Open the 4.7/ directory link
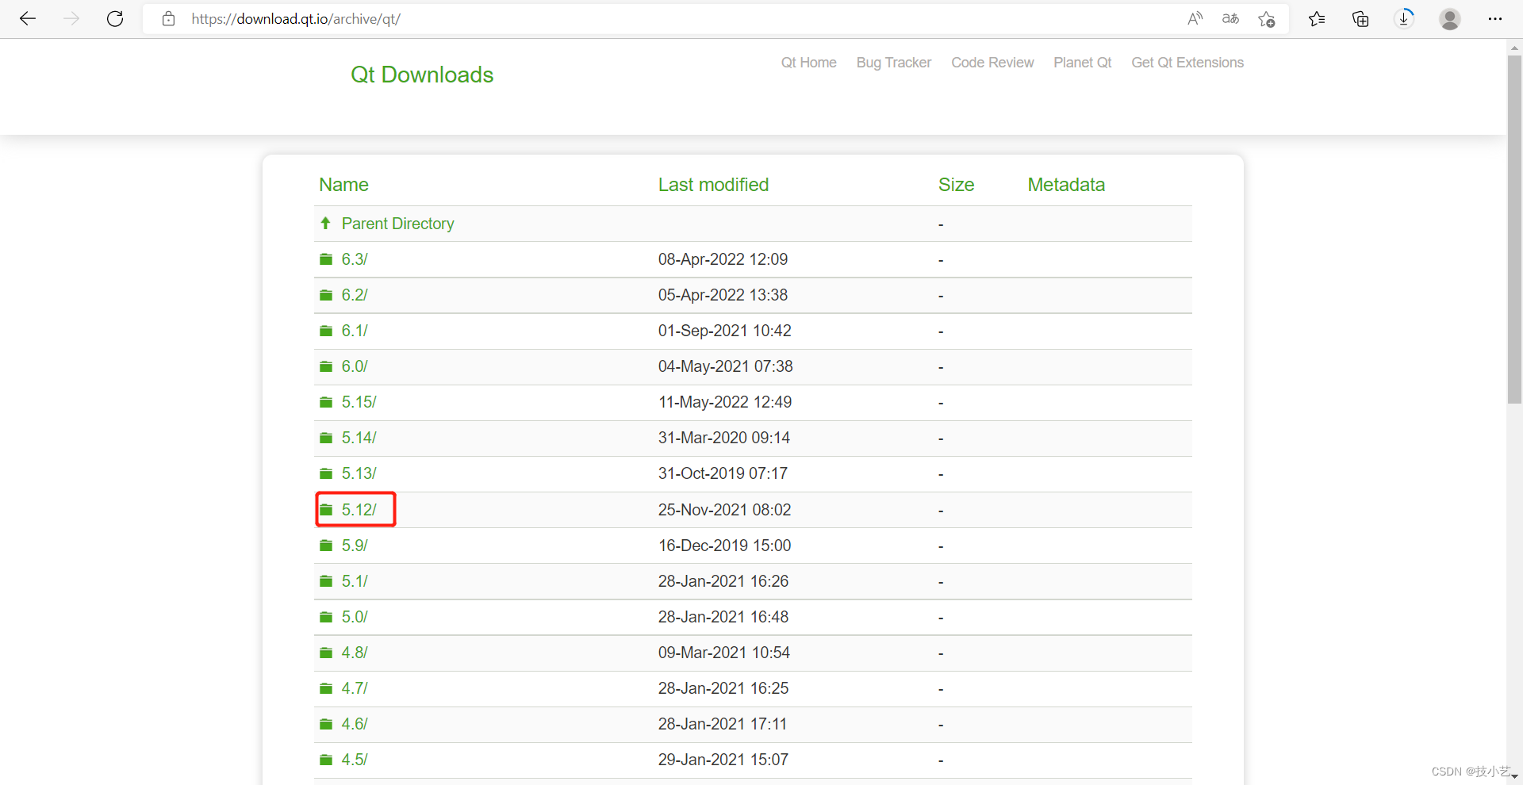The image size is (1523, 785). coord(355,688)
